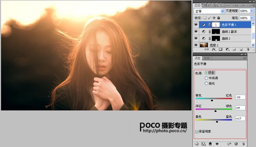This screenshot has height=147, width=256.
Task: Select 阴影 tone radio button
Action: 206,73
